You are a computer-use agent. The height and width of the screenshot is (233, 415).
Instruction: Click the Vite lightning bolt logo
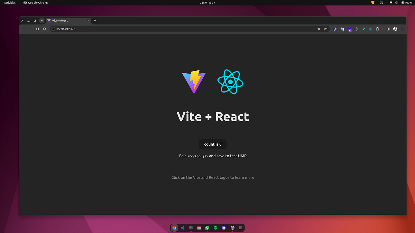click(194, 82)
